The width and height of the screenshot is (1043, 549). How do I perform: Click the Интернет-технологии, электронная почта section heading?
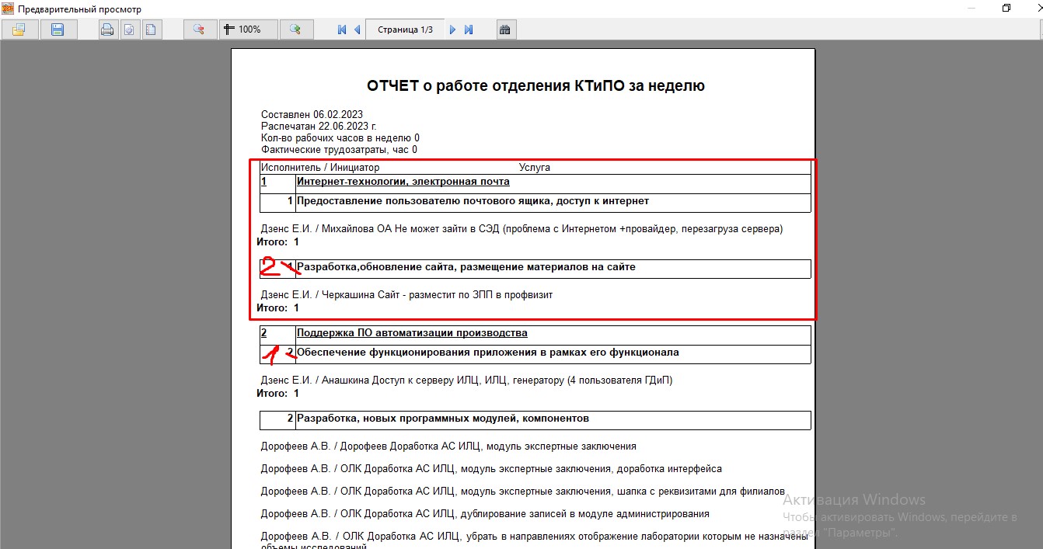(x=403, y=182)
